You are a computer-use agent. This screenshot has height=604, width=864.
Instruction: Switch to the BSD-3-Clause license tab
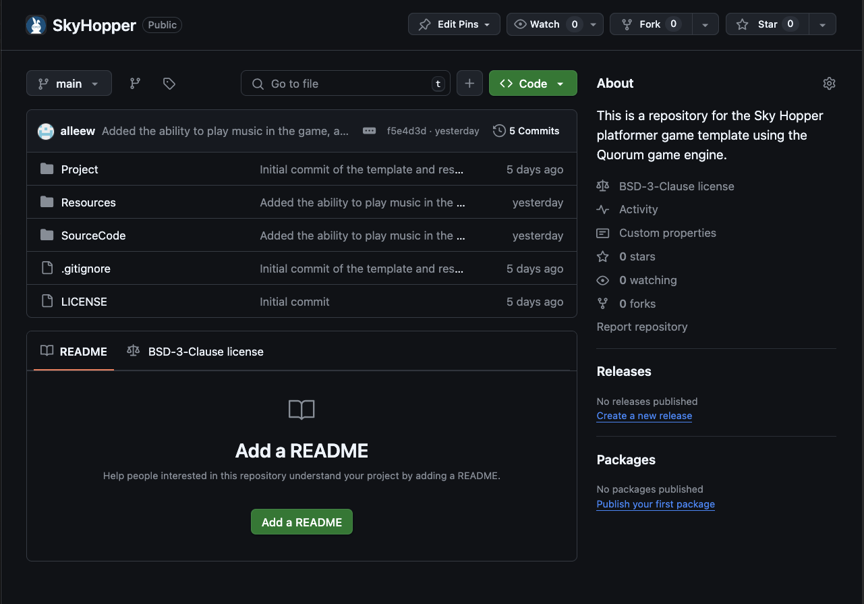point(196,351)
